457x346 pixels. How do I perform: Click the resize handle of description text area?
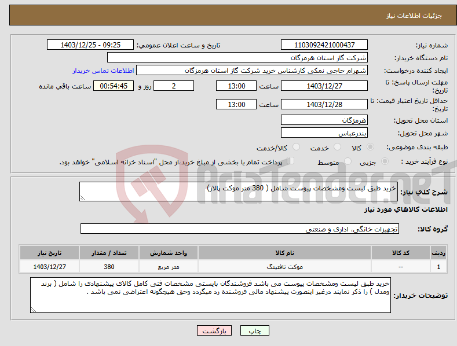click(83, 198)
